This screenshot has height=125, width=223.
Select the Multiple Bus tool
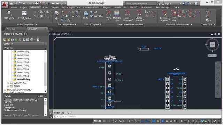click(x=117, y=16)
